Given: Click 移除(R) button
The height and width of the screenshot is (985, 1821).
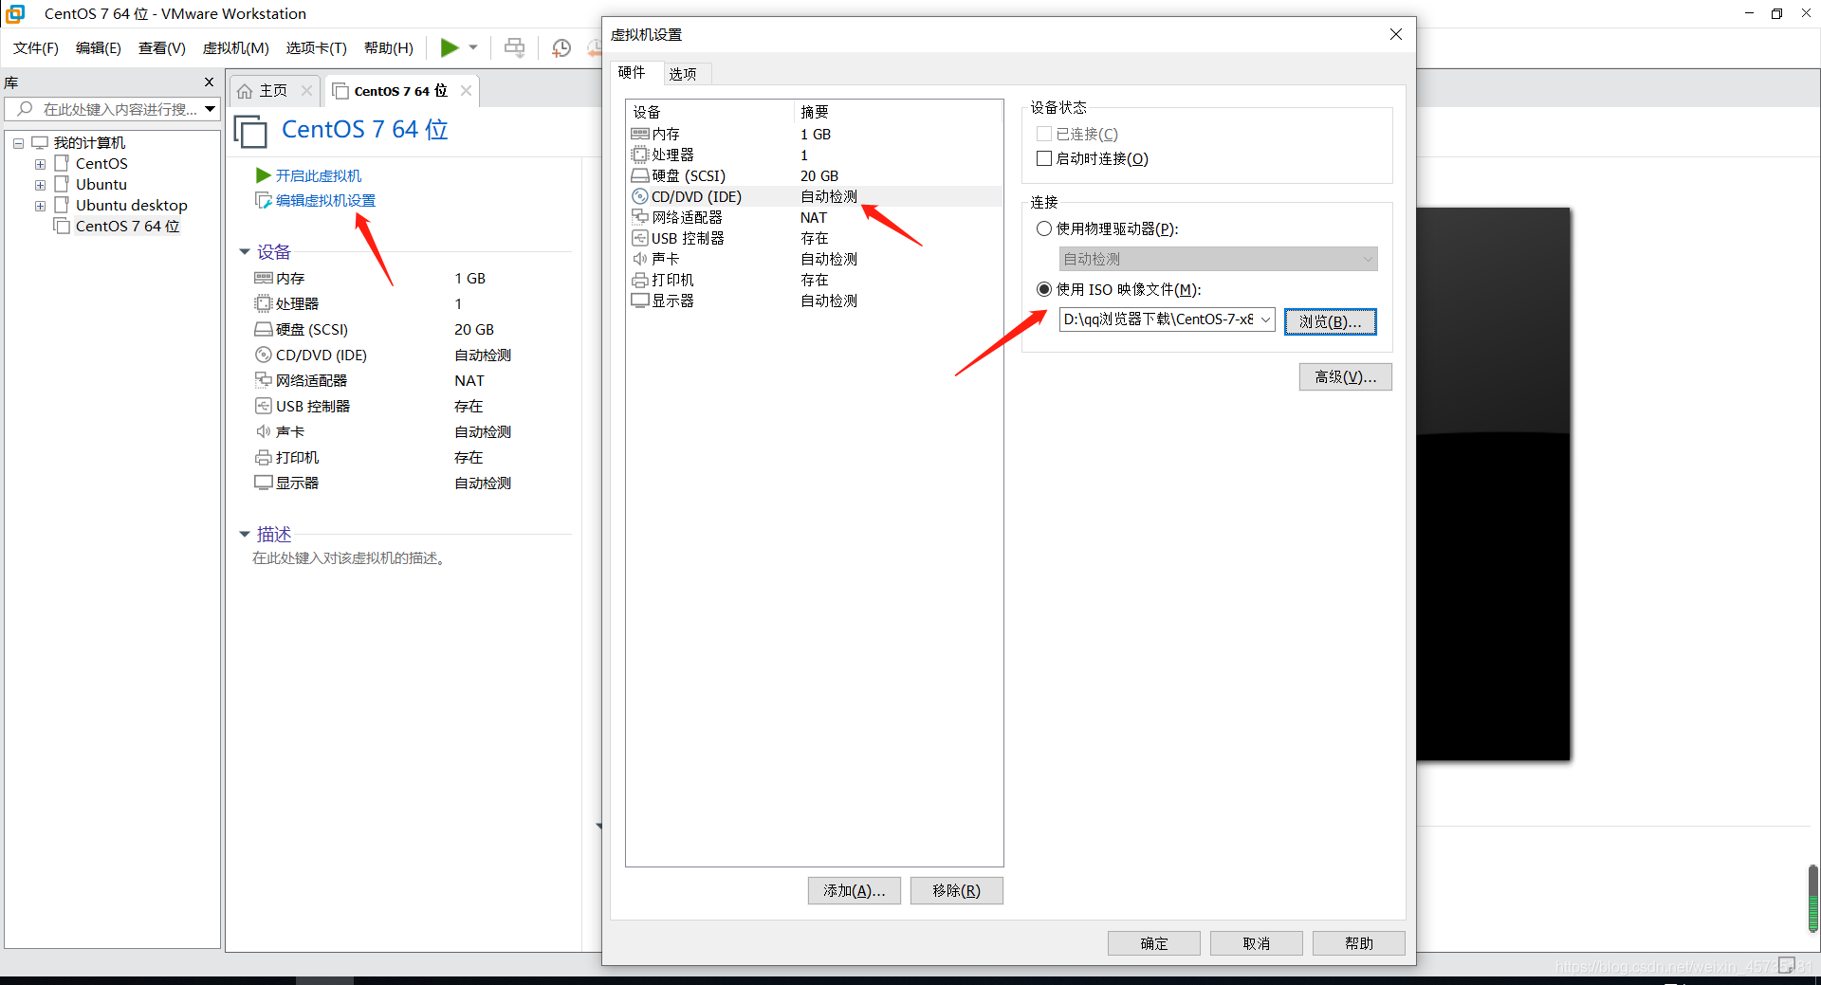Looking at the screenshot, I should pyautogui.click(x=956, y=891).
